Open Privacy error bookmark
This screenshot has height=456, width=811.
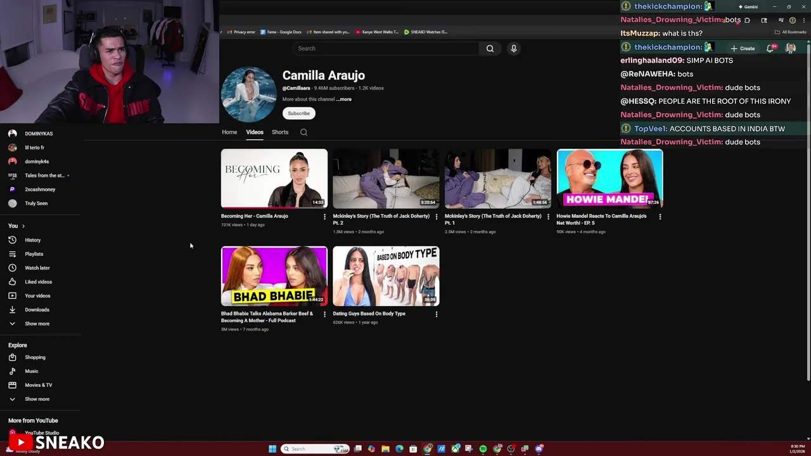(241, 32)
